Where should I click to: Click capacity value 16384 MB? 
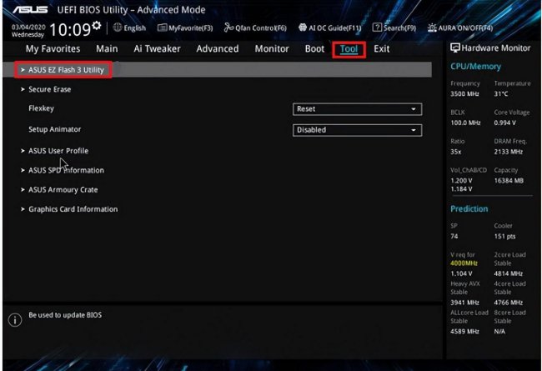[509, 181]
